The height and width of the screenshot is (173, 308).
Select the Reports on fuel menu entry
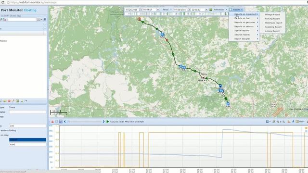pos(244,18)
